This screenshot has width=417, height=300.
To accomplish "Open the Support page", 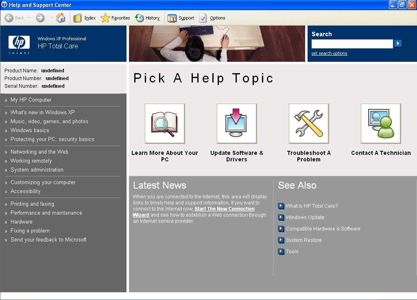I will pos(181,18).
